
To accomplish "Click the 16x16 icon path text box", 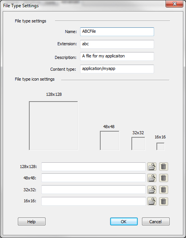I will 93,201.
